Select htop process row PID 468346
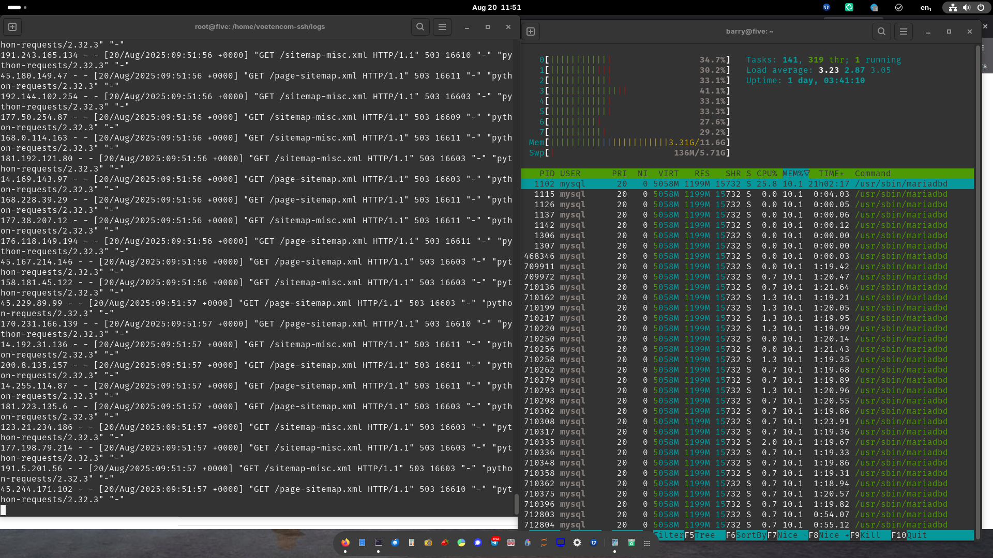Screen dimensions: 993x558 click(747, 256)
